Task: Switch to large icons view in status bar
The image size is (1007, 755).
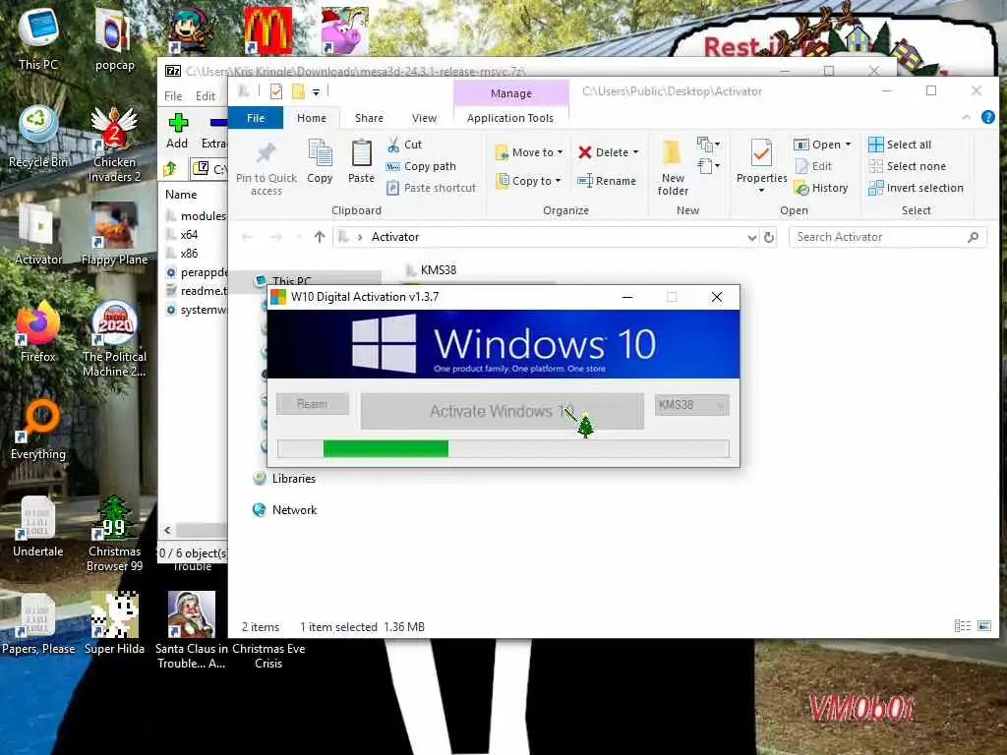Action: pyautogui.click(x=983, y=626)
